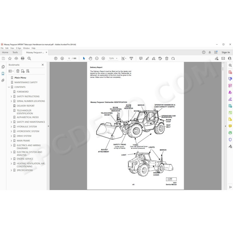Open the fit page options icon
The width and height of the screenshot is (233, 233).
[123, 58]
